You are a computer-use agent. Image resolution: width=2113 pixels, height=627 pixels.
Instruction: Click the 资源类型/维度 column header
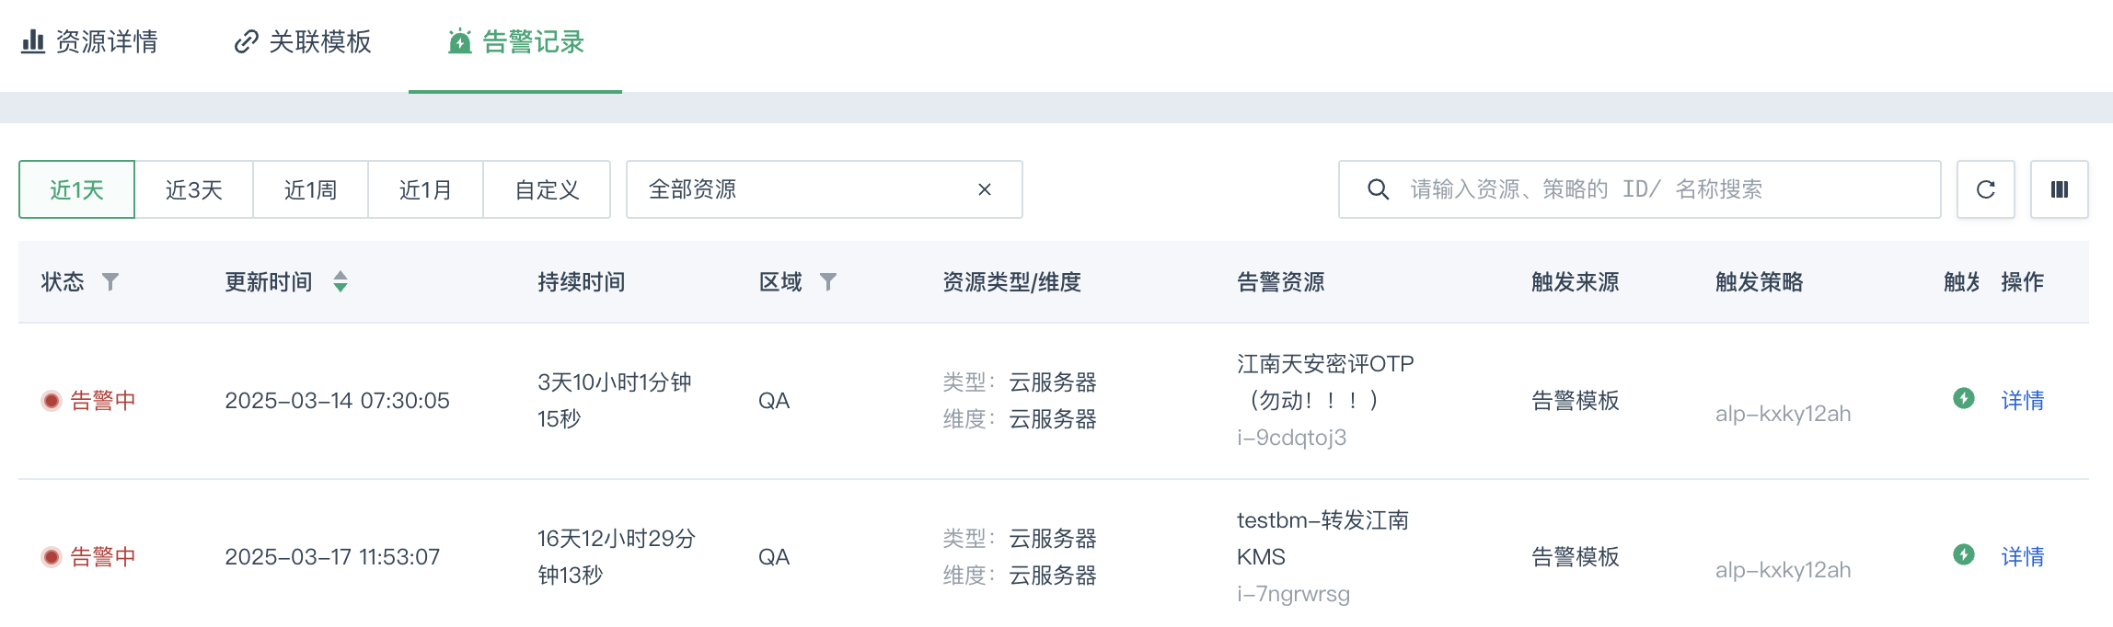coord(1011,281)
